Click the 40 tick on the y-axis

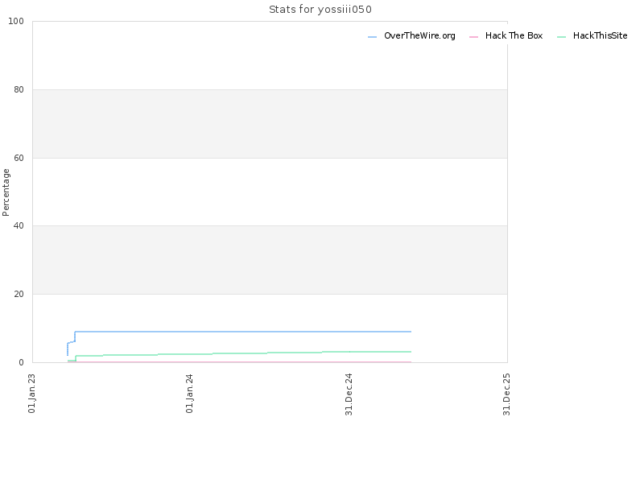[x=19, y=226]
